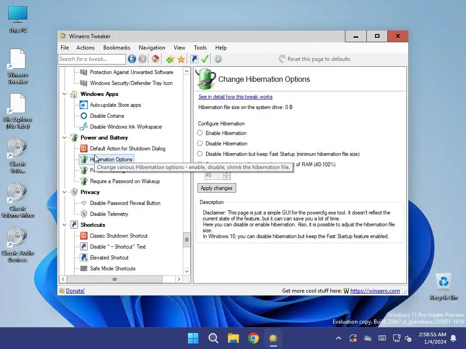
Task: Click the Classic Shutdown Shortcut icon
Action: 84,236
